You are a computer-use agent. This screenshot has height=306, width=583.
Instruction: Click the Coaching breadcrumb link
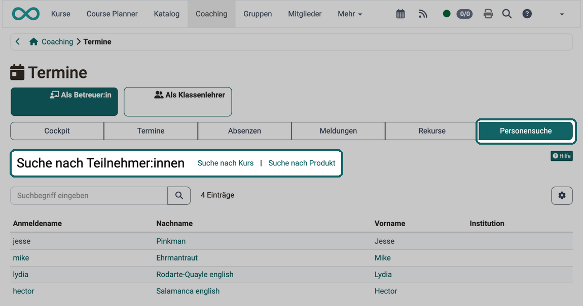[57, 41]
